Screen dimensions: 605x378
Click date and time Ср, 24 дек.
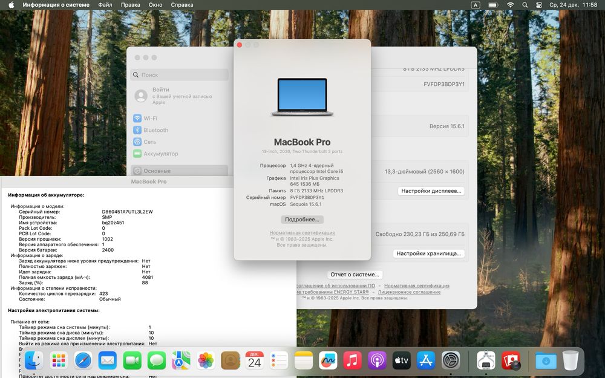pos(574,5)
